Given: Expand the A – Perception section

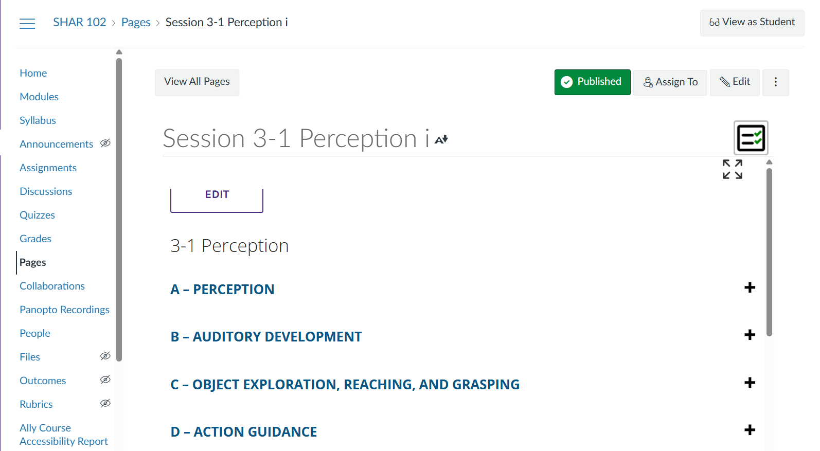Looking at the screenshot, I should point(750,288).
